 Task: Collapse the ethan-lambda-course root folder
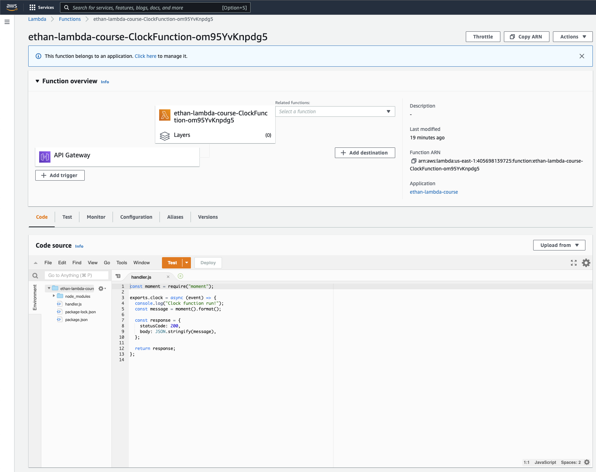pos(49,288)
